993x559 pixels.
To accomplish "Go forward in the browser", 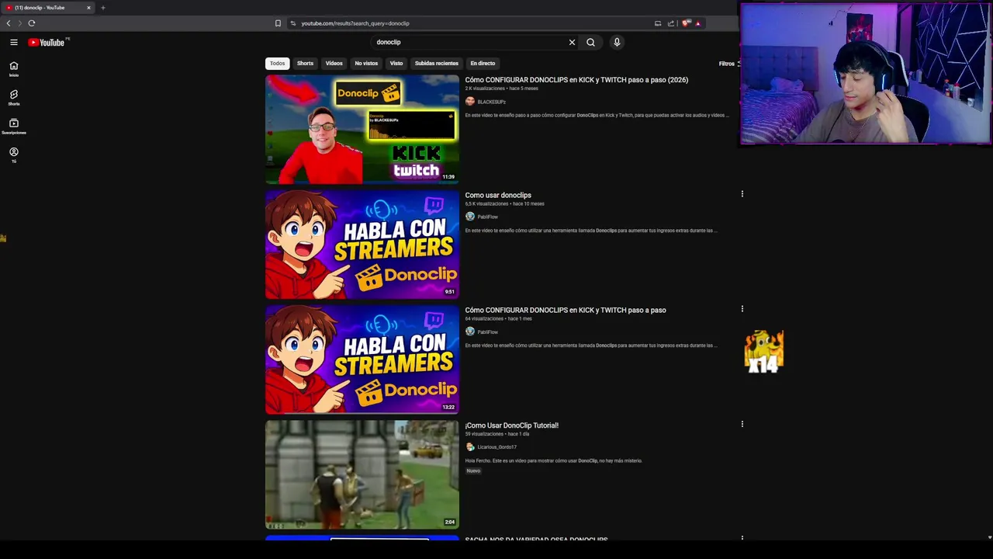I will click(x=20, y=23).
